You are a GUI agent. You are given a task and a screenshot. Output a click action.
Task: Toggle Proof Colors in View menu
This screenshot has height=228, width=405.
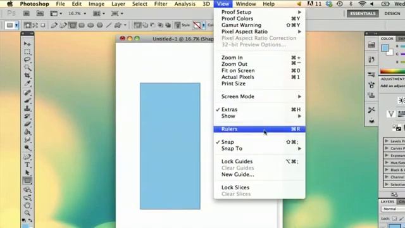(x=259, y=18)
